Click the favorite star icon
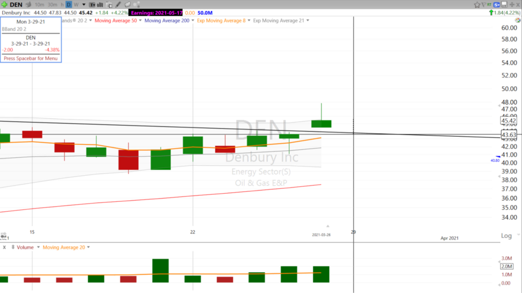This screenshot has width=522, height=293. (477, 5)
